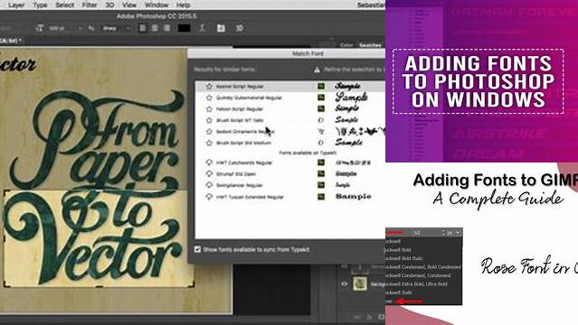Open the Filter menu
This screenshot has height=325, width=578.
click(90, 5)
